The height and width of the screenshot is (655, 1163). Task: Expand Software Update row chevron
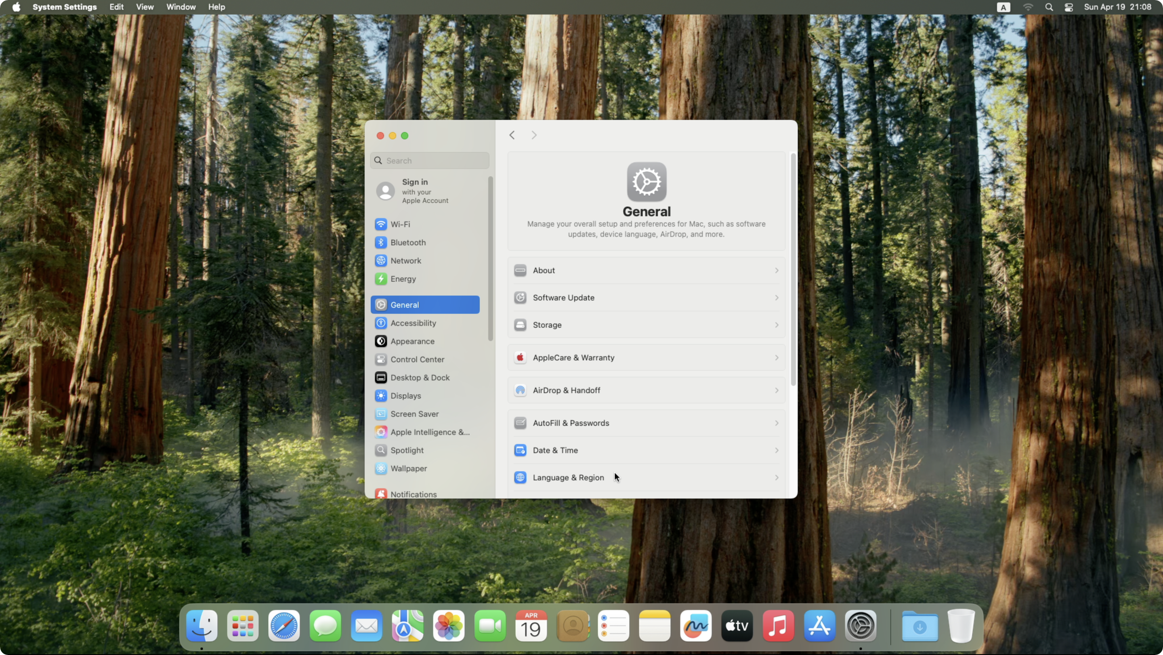click(x=777, y=298)
